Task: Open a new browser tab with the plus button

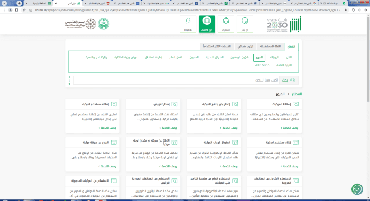Action: tap(20, 3)
